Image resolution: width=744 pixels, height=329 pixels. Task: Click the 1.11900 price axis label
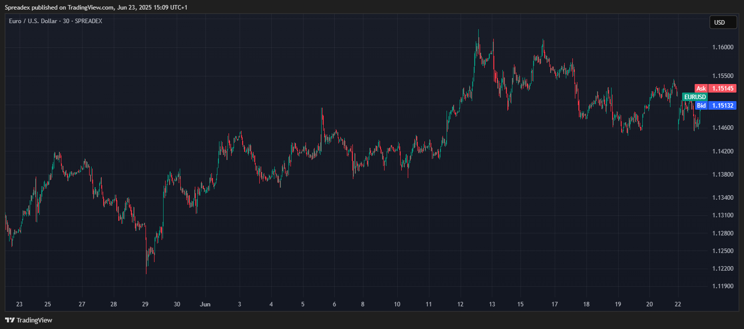click(723, 286)
